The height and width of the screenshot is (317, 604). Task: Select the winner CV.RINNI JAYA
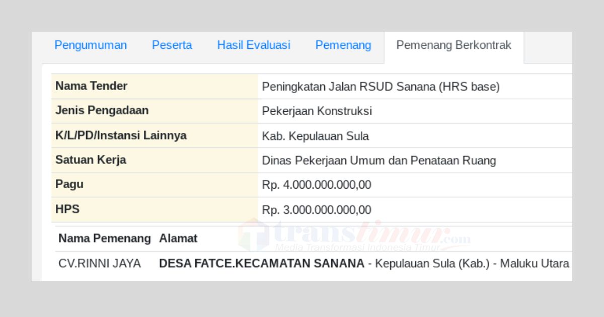pos(100,264)
